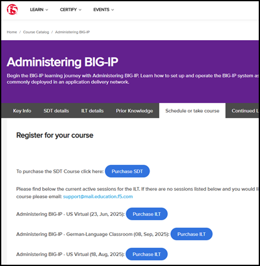
Task: Select the ILT details tab
Action: pyautogui.click(x=92, y=110)
